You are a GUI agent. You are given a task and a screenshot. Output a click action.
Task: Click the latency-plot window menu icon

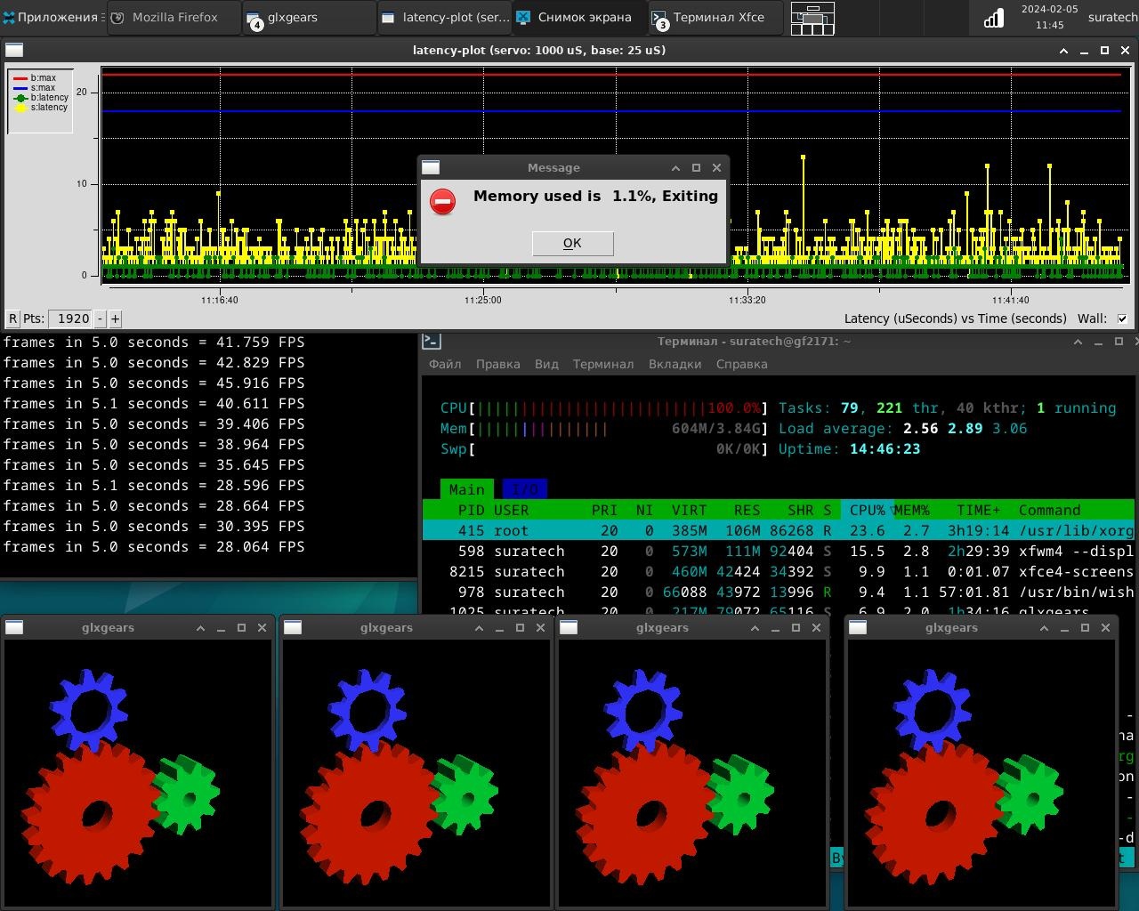(14, 51)
